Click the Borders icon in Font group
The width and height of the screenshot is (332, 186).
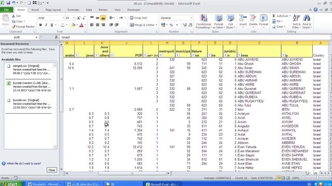63,25
